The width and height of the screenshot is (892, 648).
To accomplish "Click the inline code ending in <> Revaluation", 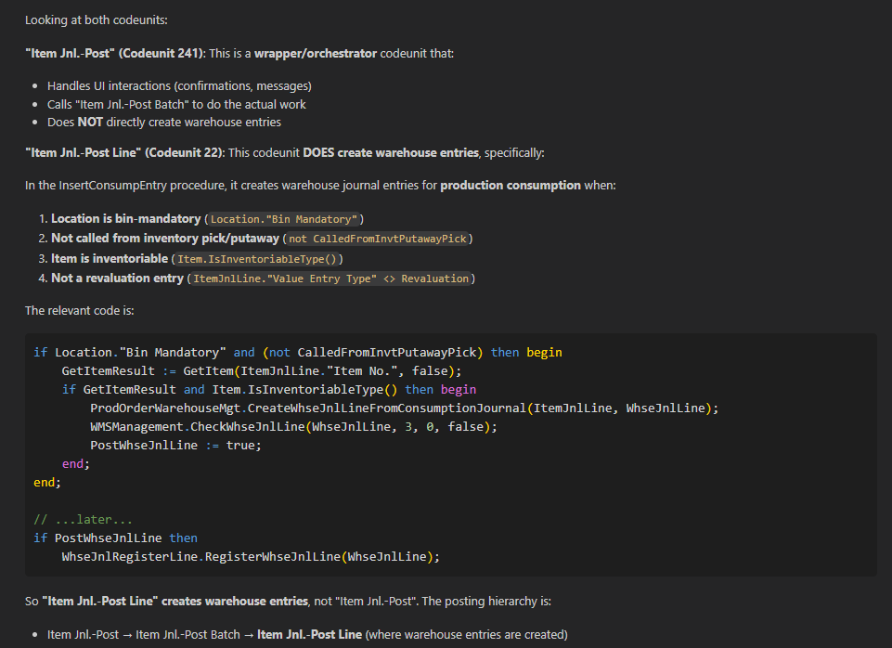I will point(330,279).
